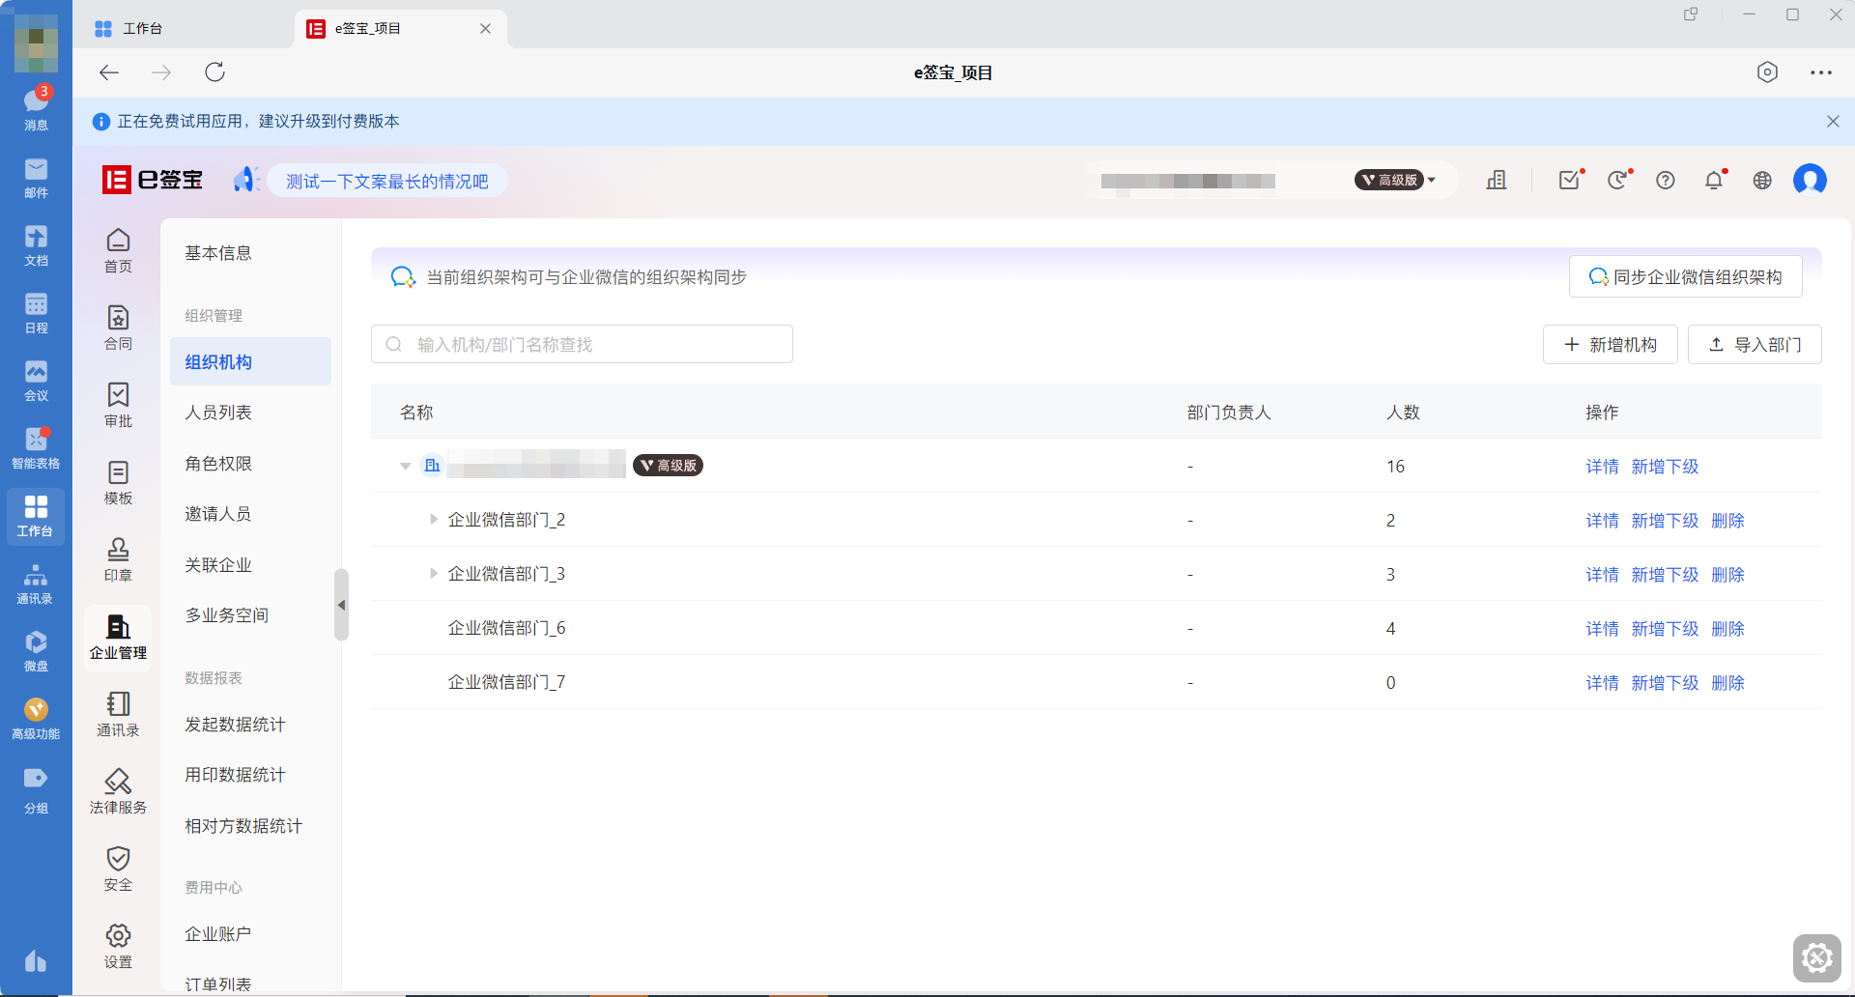The width and height of the screenshot is (1855, 997).
Task: Click 新增下级 on the root organization row
Action: tap(1665, 467)
